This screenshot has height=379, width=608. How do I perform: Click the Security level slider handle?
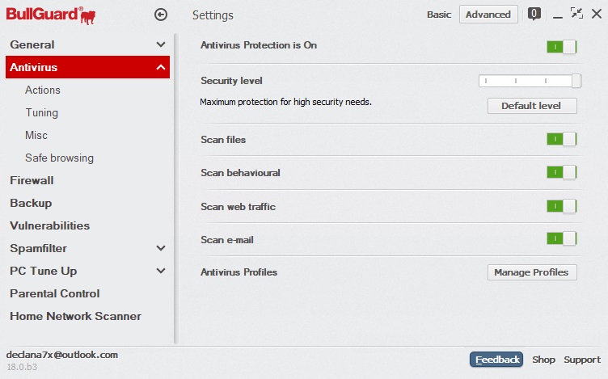tap(576, 81)
